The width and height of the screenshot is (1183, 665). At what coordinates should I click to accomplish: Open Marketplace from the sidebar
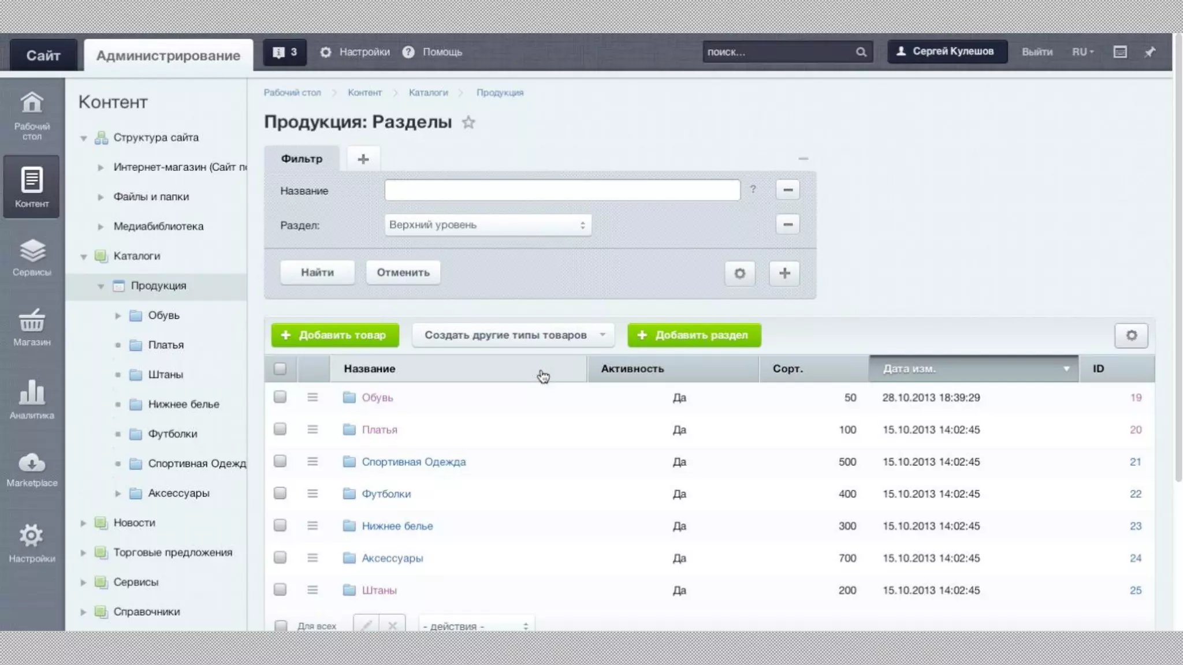pos(32,469)
